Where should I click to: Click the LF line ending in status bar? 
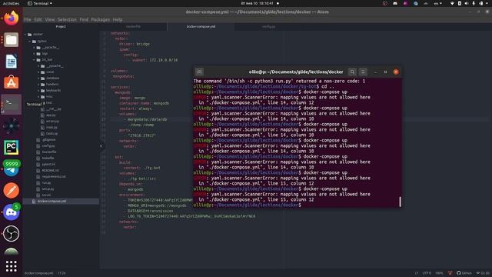tap(417, 273)
